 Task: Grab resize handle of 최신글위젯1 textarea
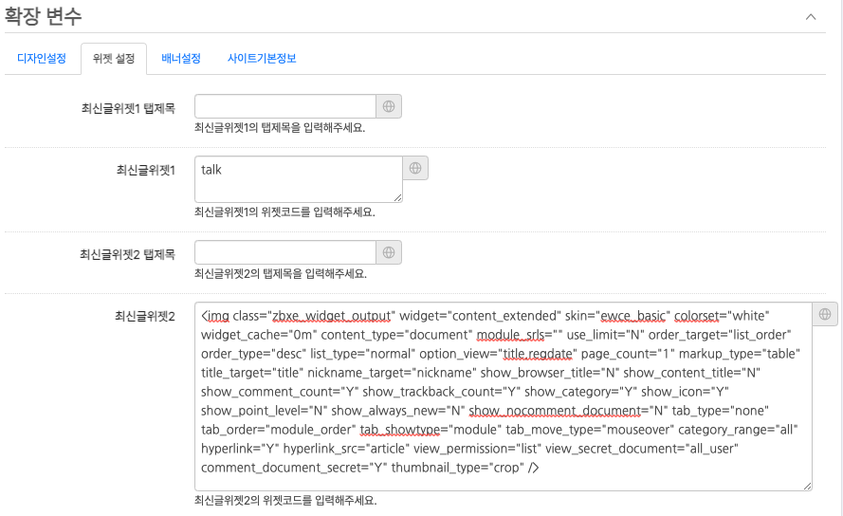[x=398, y=198]
